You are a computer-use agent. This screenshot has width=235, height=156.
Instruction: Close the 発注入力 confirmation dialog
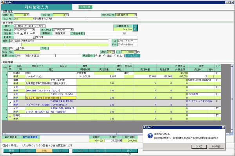223,127
